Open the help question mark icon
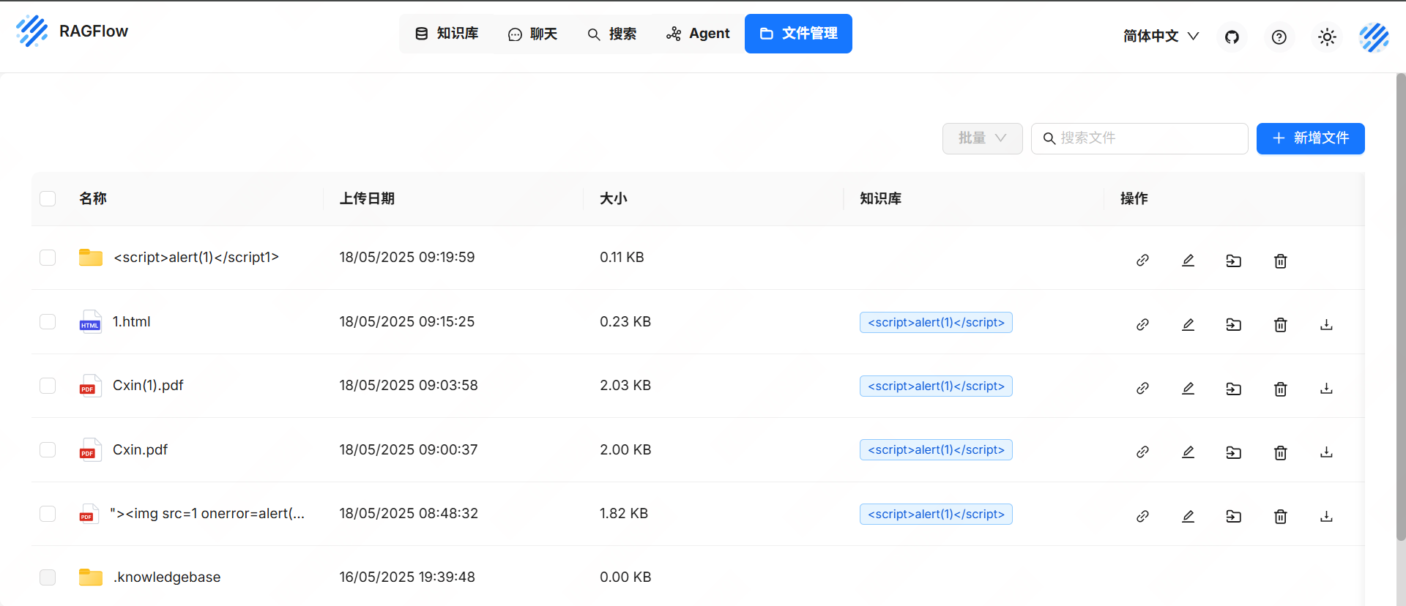 click(x=1279, y=37)
